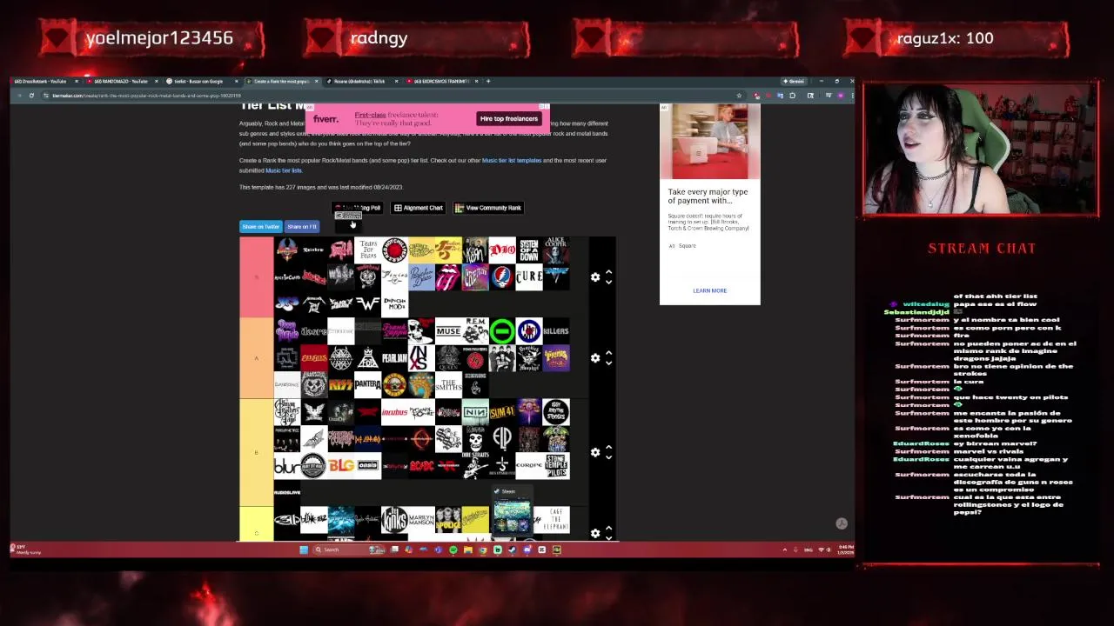Move the C tier row up
Image resolution: width=1114 pixels, height=626 pixels.
608,528
